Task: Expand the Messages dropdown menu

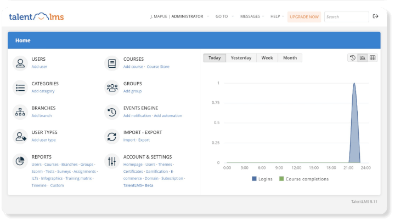Action: [x=252, y=16]
